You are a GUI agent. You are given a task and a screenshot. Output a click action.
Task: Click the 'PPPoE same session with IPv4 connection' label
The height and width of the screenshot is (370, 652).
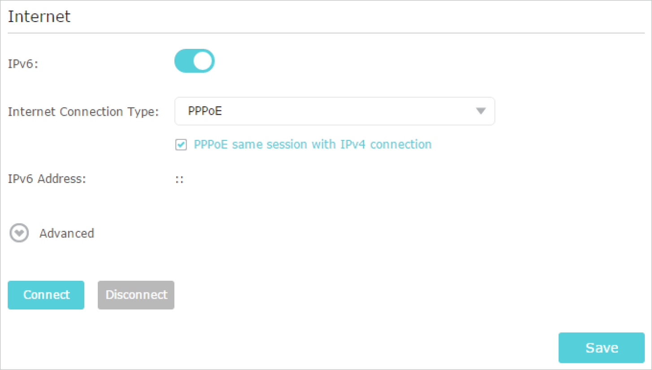313,144
